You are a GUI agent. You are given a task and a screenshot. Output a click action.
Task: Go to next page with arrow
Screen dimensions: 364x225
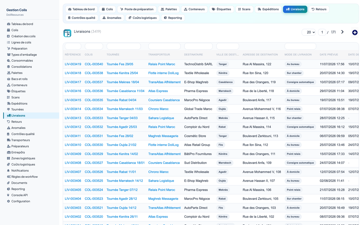[x=342, y=32]
